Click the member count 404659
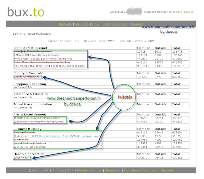This screenshot has height=179, width=204. pos(142,118)
